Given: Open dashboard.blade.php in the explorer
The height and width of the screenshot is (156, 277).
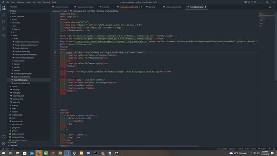Looking at the screenshot, I should tap(23, 74).
